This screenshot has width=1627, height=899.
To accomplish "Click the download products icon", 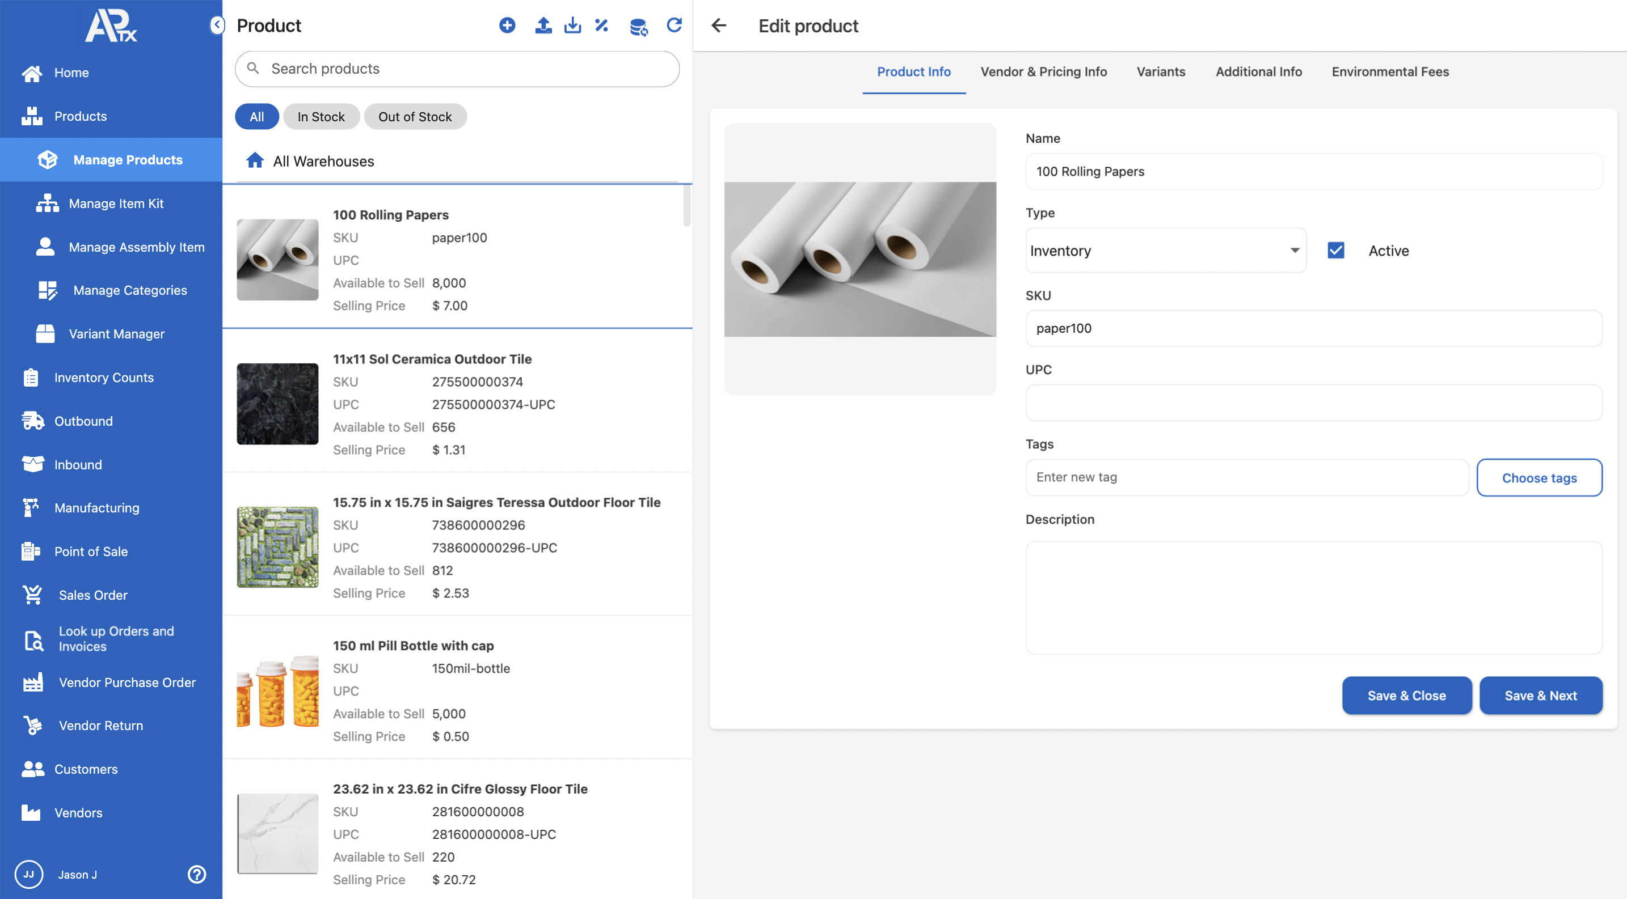I will [x=572, y=26].
